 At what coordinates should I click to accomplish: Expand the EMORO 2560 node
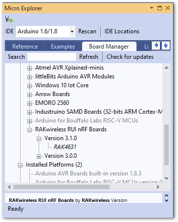pos(29,103)
